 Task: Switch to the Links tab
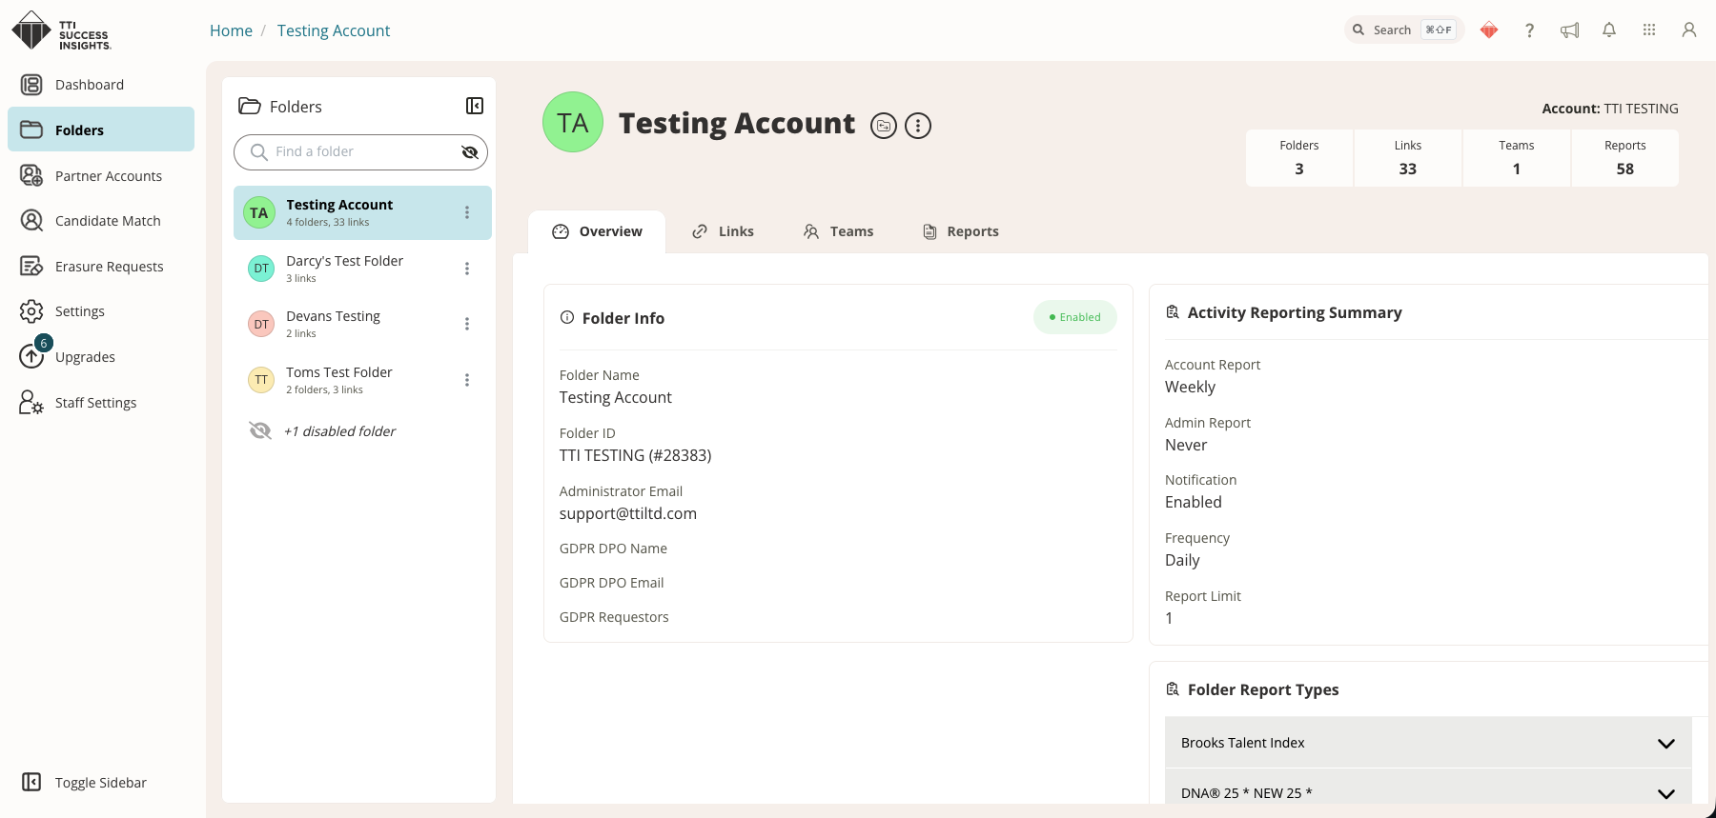click(x=723, y=231)
